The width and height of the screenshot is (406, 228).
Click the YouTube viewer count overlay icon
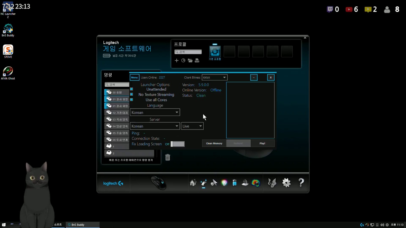coord(349,9)
